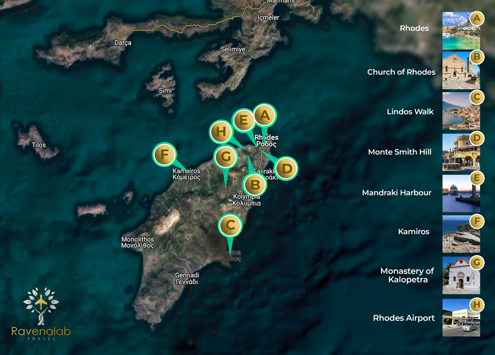Click the Kamiros legend label
The height and width of the screenshot is (355, 495).
[413, 232]
